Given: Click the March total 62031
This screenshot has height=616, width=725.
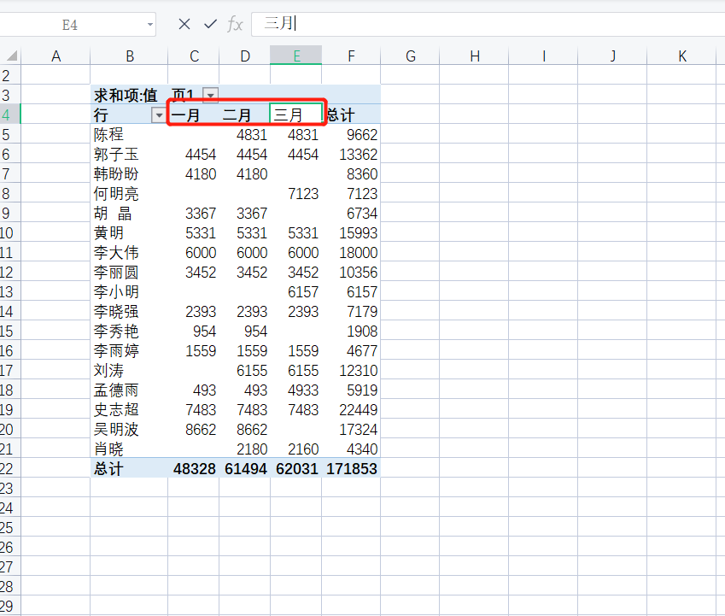Looking at the screenshot, I should [297, 468].
